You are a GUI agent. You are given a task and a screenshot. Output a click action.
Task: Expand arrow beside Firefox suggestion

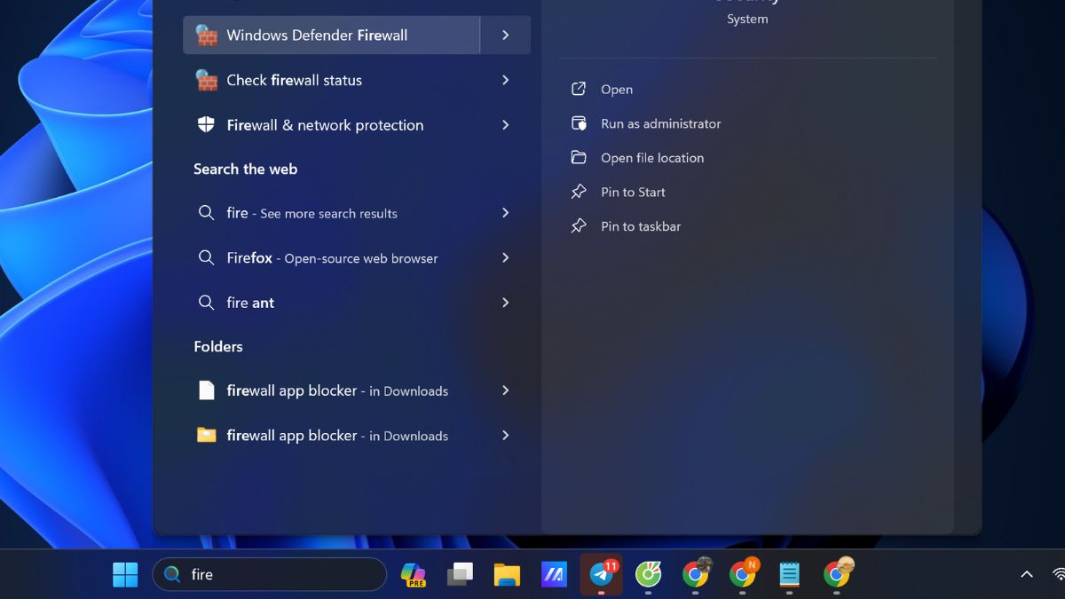point(505,258)
